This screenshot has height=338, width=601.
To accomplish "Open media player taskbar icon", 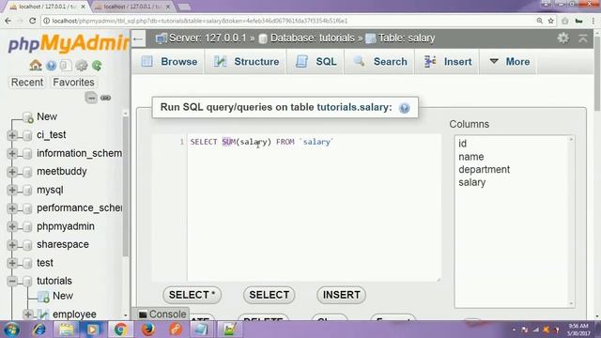I will (x=92, y=330).
